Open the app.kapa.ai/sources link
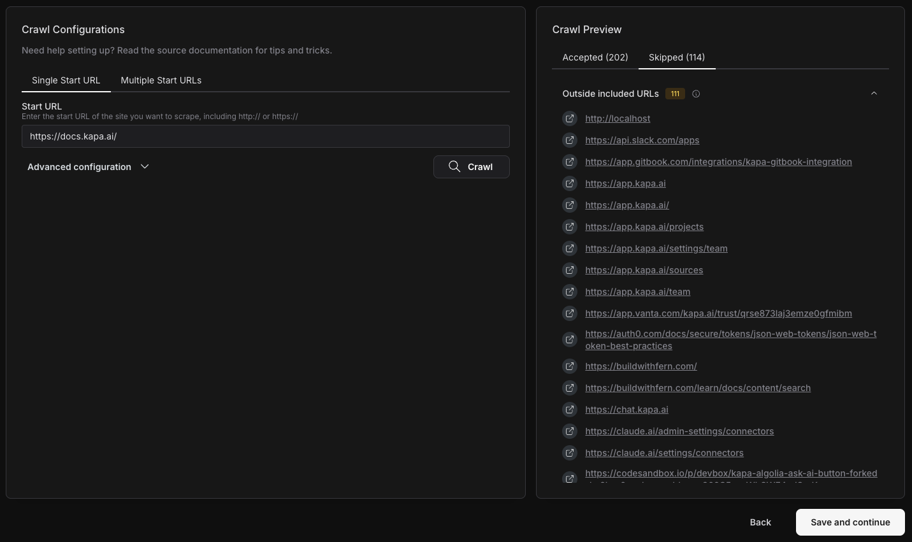The height and width of the screenshot is (542, 912). 644,270
